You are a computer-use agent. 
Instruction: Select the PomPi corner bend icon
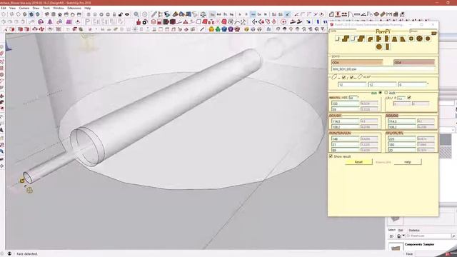[338, 39]
